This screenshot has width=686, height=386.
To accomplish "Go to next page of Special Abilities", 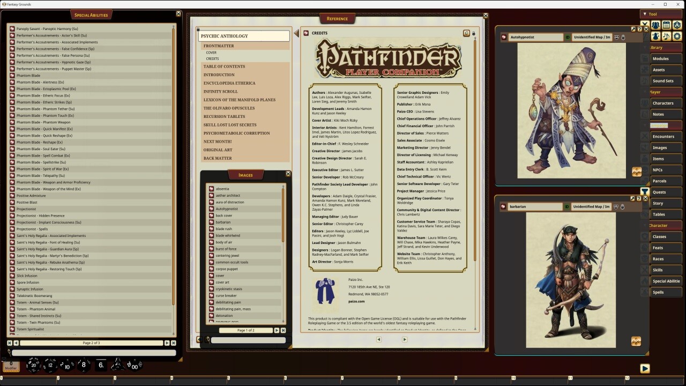I will click(167, 343).
